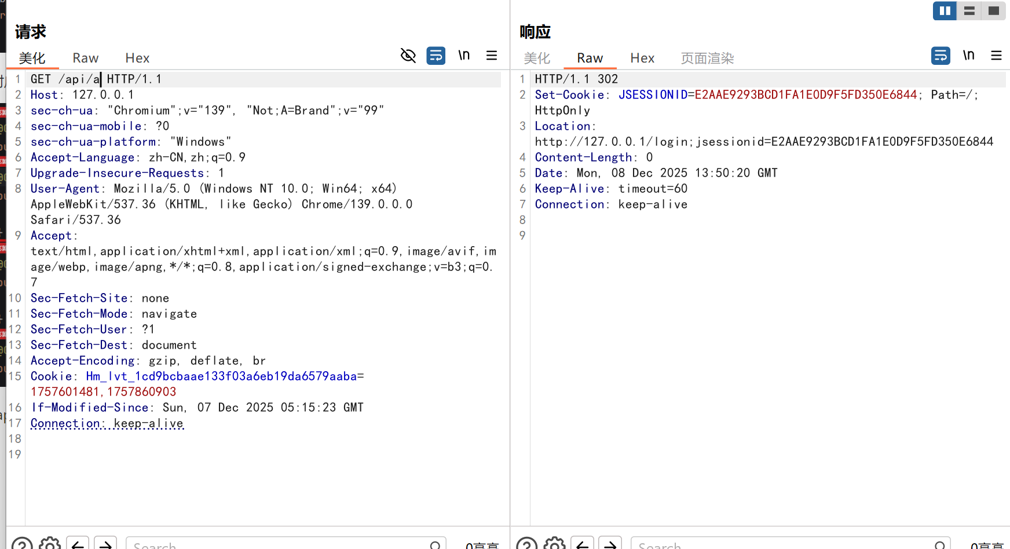This screenshot has height=549, width=1010.
Task: Click the Cookie Hm_lvt header line
Action: tap(197, 376)
